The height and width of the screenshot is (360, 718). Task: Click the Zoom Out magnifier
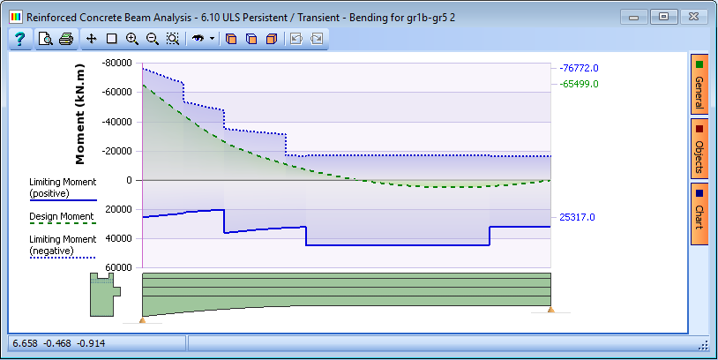pos(152,39)
